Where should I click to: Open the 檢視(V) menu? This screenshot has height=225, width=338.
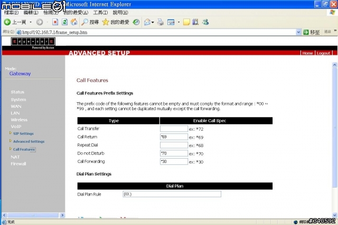51,13
